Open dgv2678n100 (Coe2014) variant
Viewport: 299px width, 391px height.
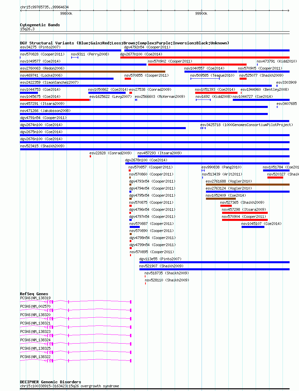[146, 160]
